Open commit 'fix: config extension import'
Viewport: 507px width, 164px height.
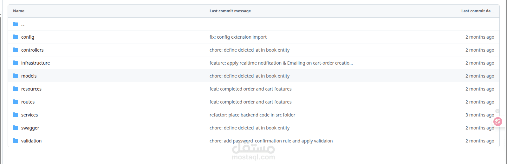click(238, 37)
